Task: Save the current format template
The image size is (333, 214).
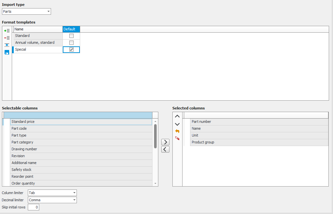Action: [7, 52]
